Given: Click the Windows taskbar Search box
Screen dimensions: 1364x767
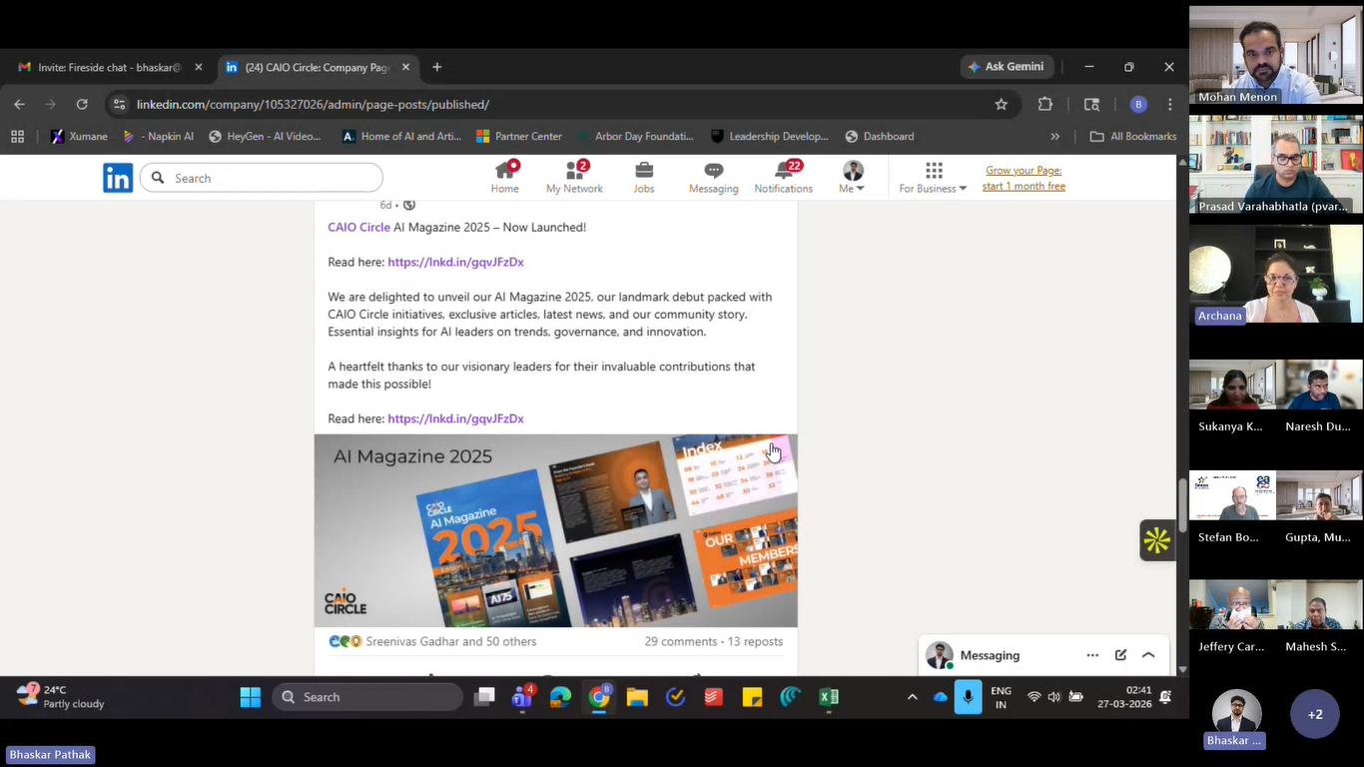Looking at the screenshot, I should point(367,697).
